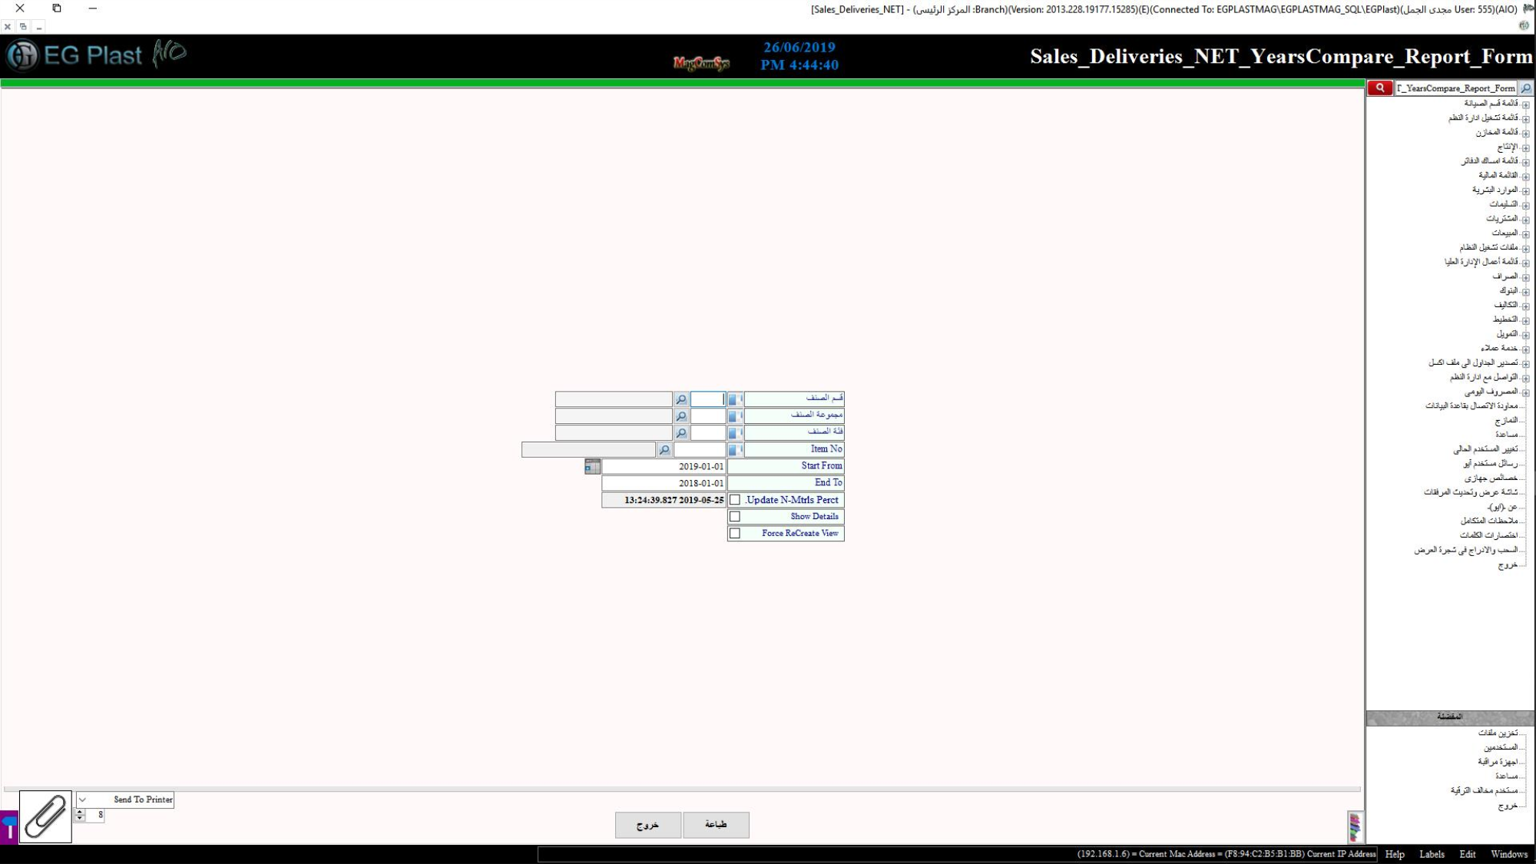Screen dimensions: 1536x864
Task: Click timestamp 13:24:39.827 2019-05-25 field
Action: (x=664, y=501)
